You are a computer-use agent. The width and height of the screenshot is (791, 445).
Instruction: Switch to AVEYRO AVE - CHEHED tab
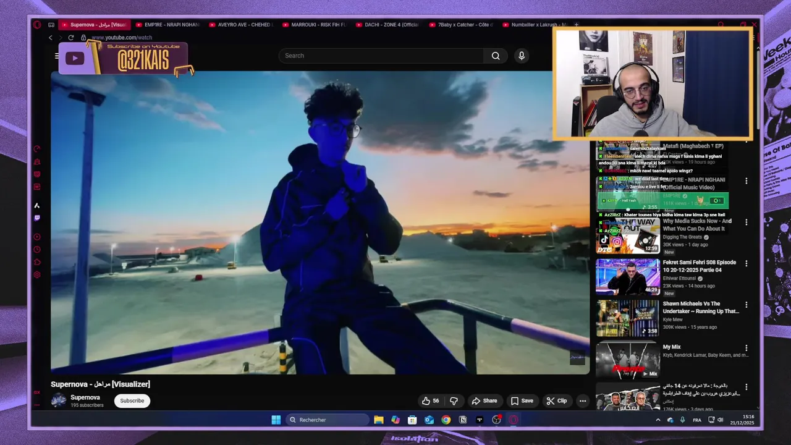tap(242, 25)
